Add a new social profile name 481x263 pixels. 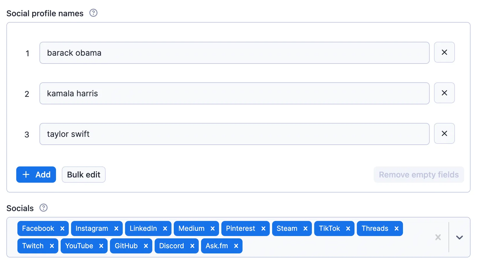point(36,175)
